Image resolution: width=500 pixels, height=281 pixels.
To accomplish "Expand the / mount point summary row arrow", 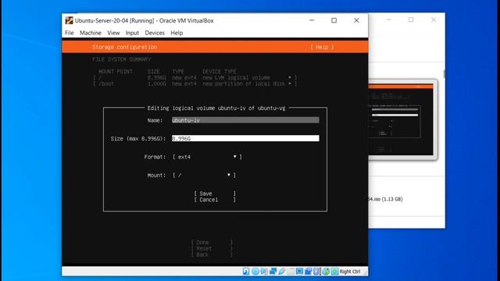I will coord(290,77).
